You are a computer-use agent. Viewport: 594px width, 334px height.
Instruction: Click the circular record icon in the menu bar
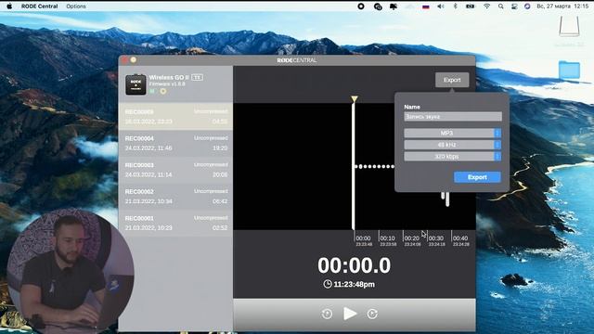coord(361,6)
